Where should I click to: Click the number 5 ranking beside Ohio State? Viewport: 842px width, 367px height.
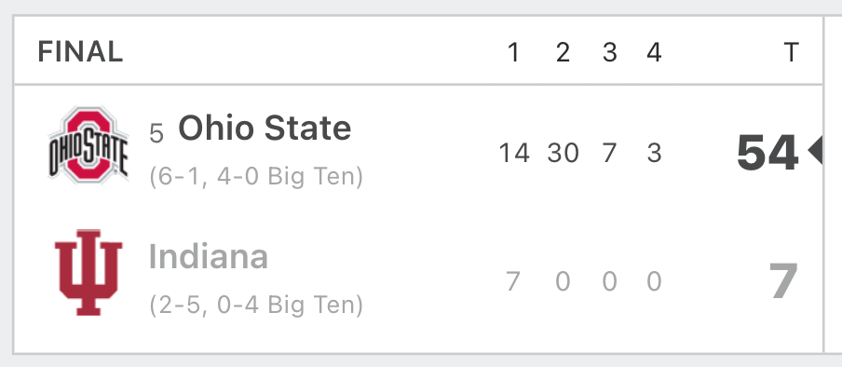[156, 133]
